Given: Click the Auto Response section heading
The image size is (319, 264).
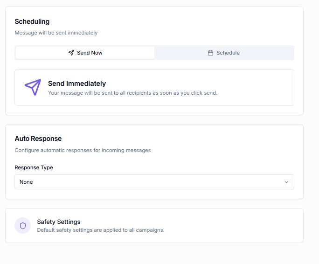Looking at the screenshot, I should click(x=38, y=139).
